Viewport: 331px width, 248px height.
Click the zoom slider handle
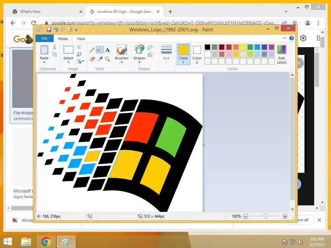point(265,216)
